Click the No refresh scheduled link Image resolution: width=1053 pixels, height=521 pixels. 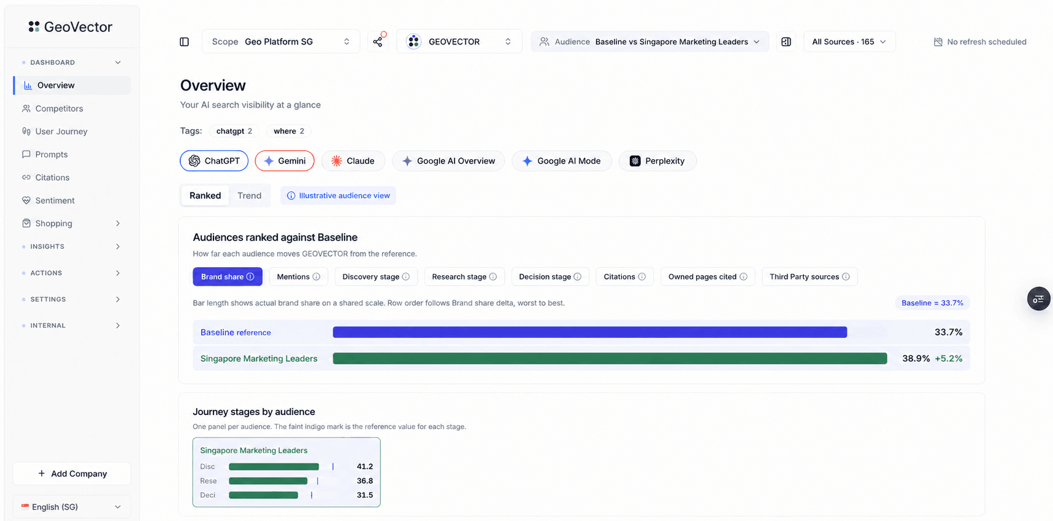click(980, 42)
